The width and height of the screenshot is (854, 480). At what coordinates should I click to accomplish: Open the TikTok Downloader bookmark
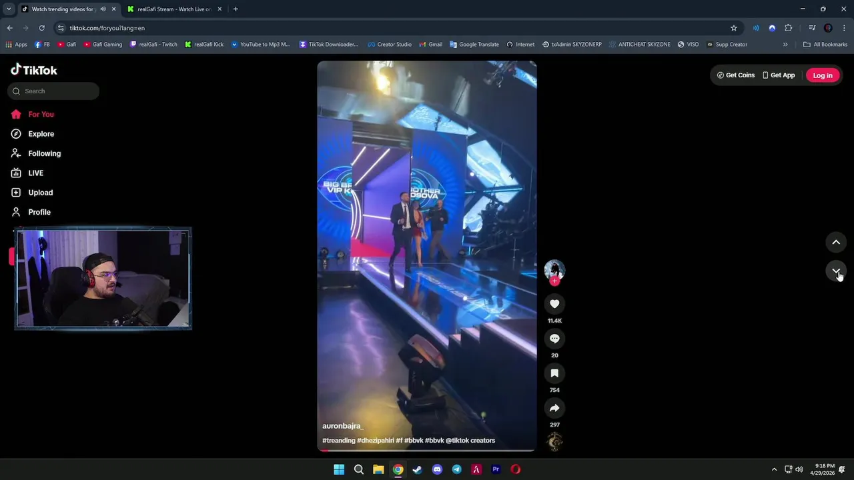329,45
